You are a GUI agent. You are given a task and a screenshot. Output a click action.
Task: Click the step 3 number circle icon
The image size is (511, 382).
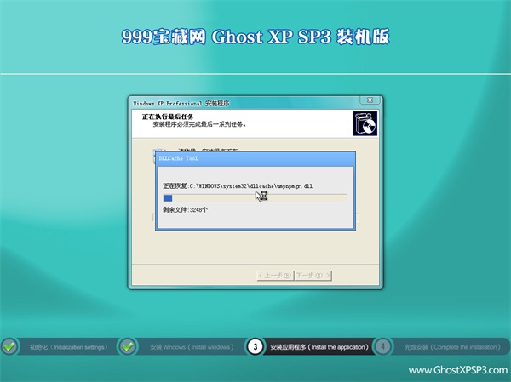[x=255, y=346]
